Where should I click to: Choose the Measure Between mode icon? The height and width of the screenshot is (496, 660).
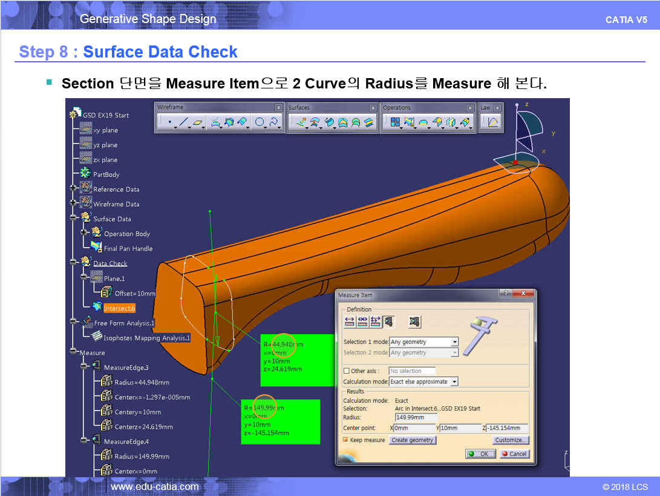pyautogui.click(x=350, y=322)
